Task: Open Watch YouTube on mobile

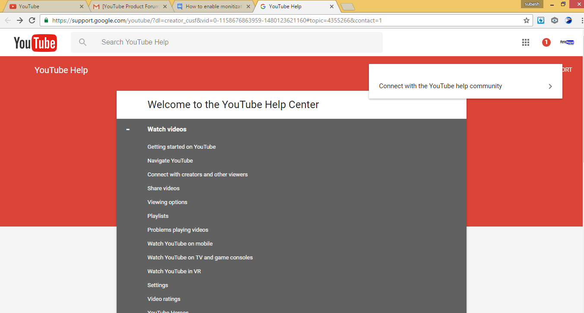Action: [x=180, y=244]
